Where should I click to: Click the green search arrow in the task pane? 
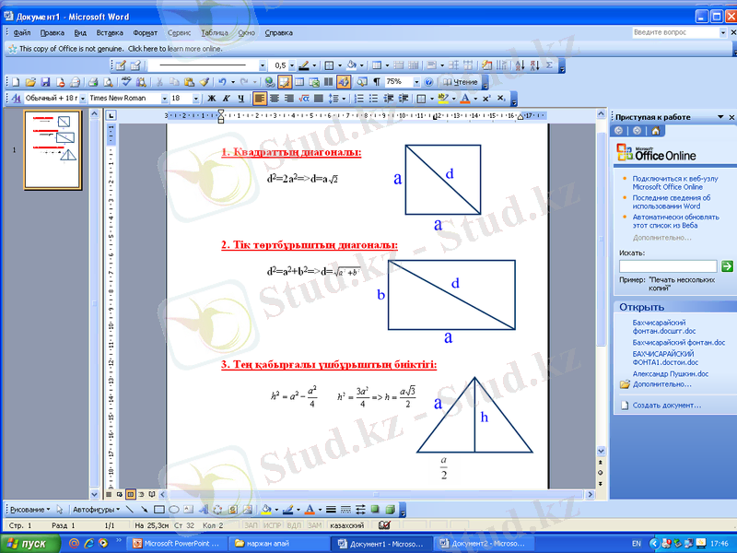[728, 265]
